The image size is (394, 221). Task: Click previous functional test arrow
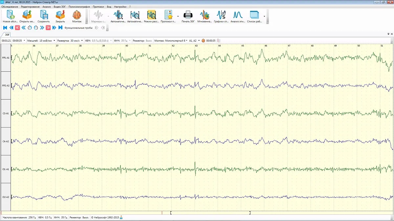(103, 28)
